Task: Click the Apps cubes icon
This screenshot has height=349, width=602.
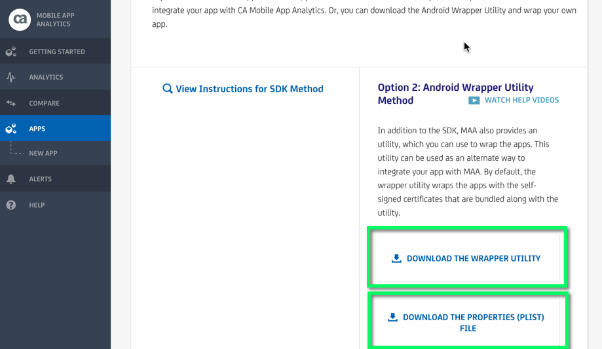Action: tap(11, 128)
